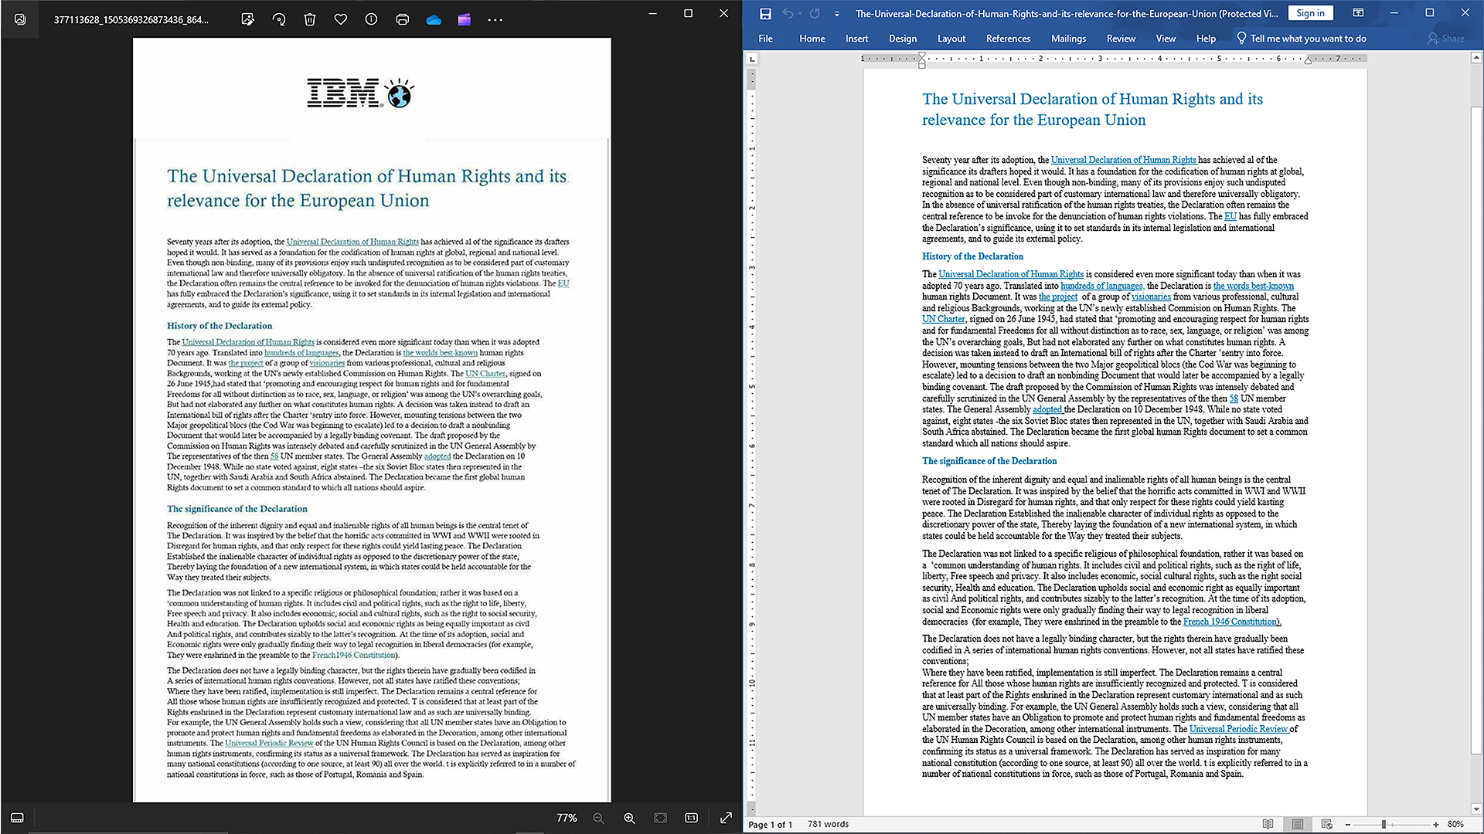The height and width of the screenshot is (834, 1484).
Task: Toggle the filmstrip in Photos
Action: tap(17, 818)
